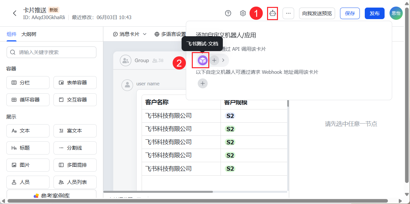Screen dimensions: 410x204
Task: Click the 新版 badge beside the title
Action: 54,10
